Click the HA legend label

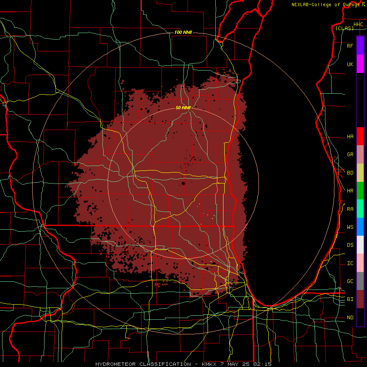click(x=350, y=136)
